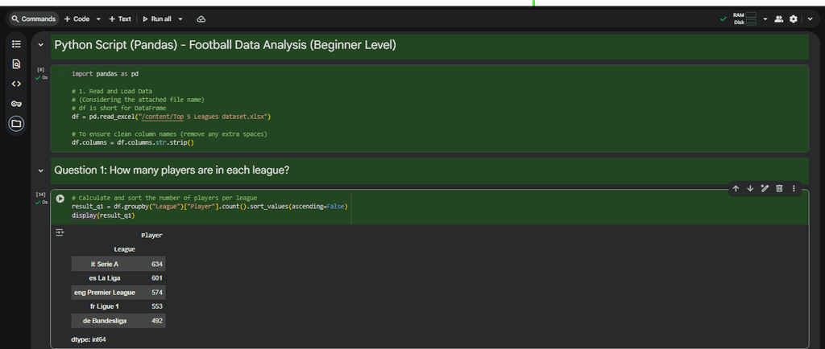The width and height of the screenshot is (825, 349).
Task: Open the Commands palette
Action: pyautogui.click(x=33, y=18)
